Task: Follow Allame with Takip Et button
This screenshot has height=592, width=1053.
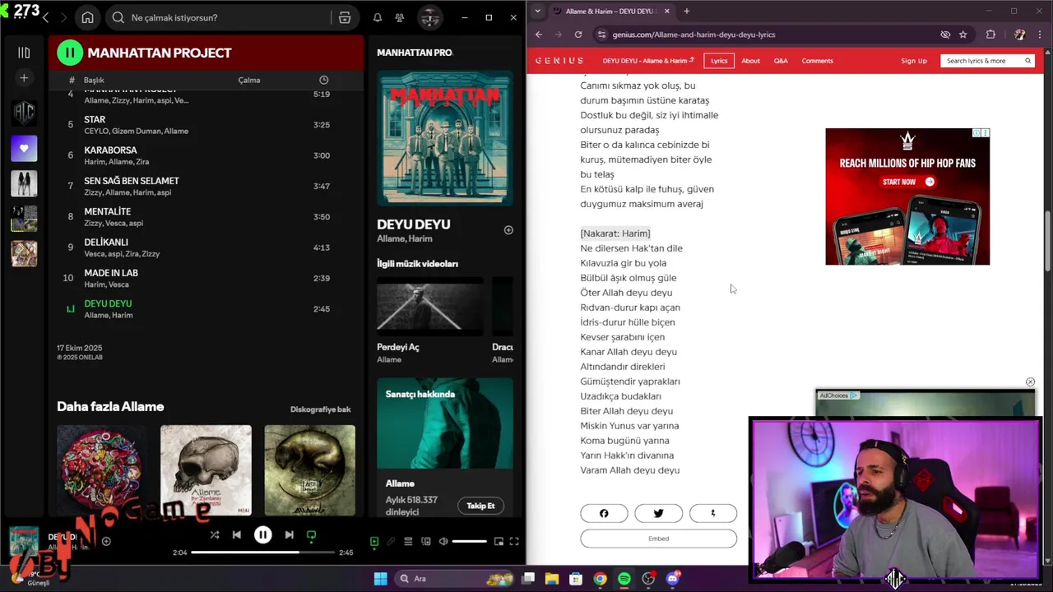Action: click(x=480, y=506)
